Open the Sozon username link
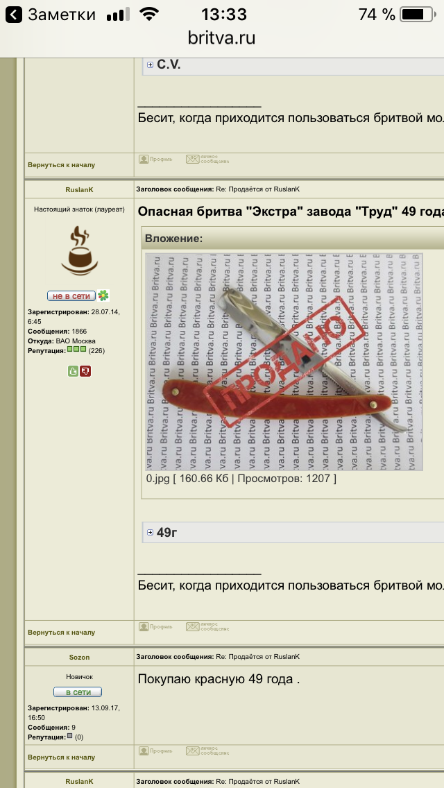 coord(80,658)
